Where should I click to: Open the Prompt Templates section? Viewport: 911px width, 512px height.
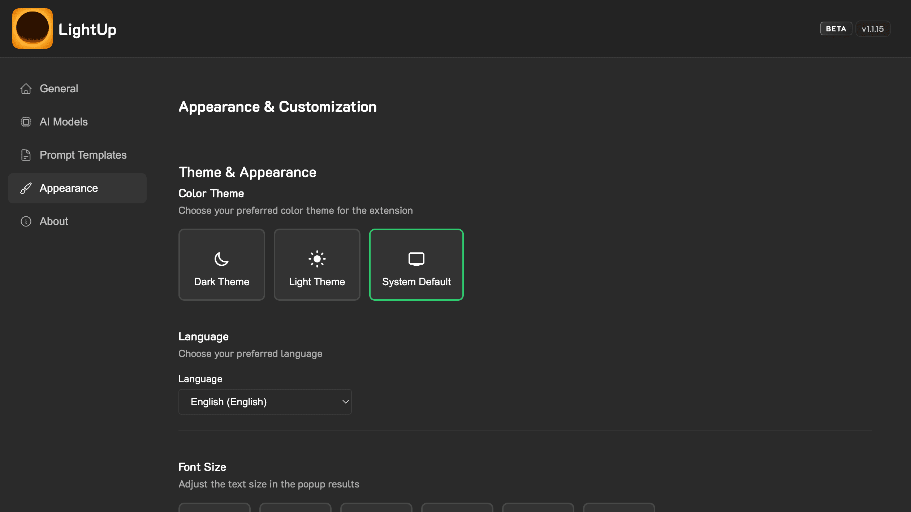point(83,155)
